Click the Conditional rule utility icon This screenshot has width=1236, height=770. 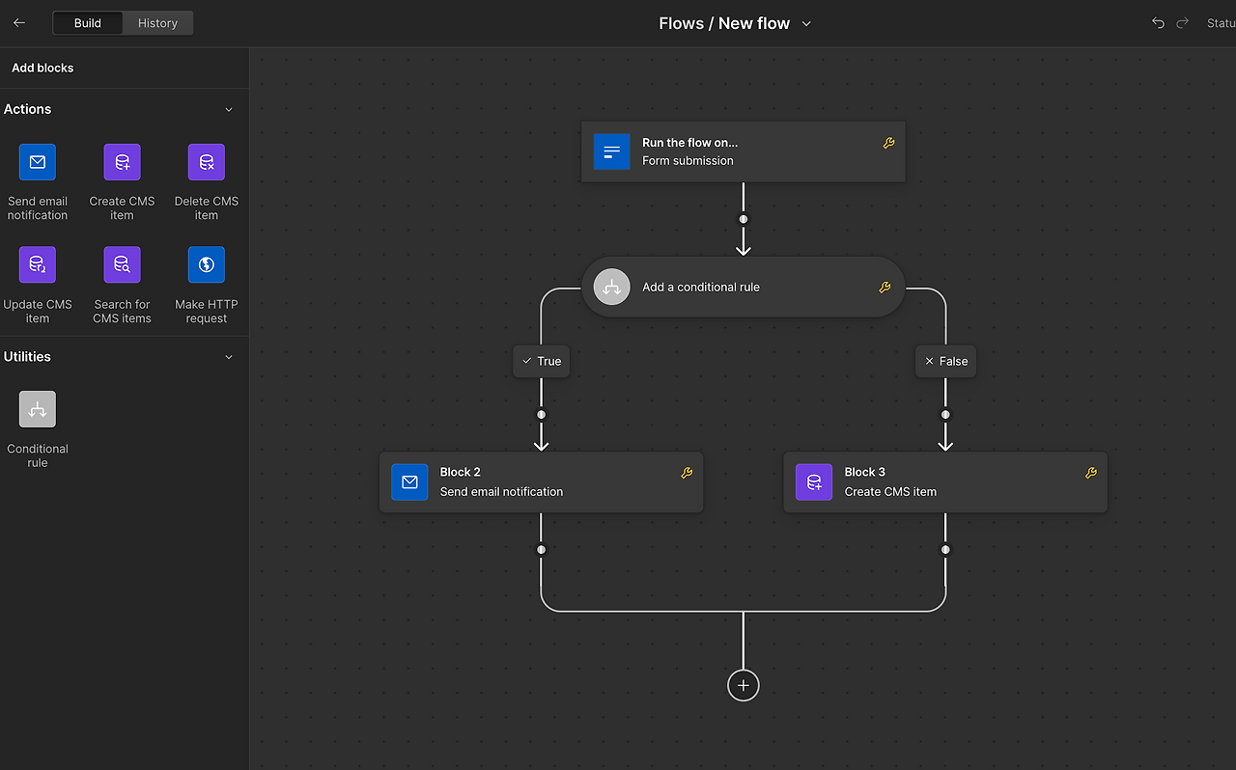click(38, 409)
